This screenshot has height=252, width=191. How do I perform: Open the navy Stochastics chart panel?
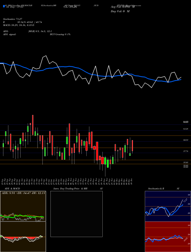pos(168,206)
